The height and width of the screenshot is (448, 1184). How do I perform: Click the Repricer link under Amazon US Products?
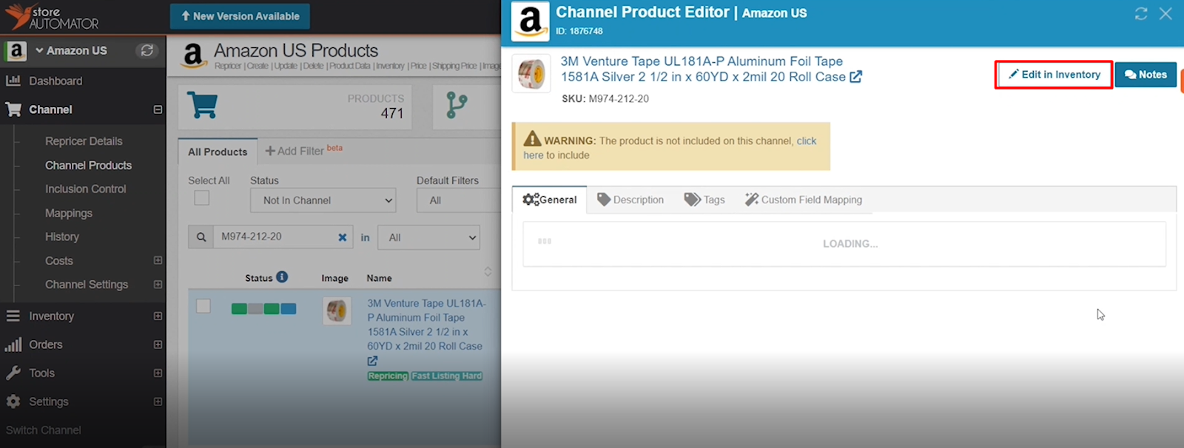tap(228, 66)
